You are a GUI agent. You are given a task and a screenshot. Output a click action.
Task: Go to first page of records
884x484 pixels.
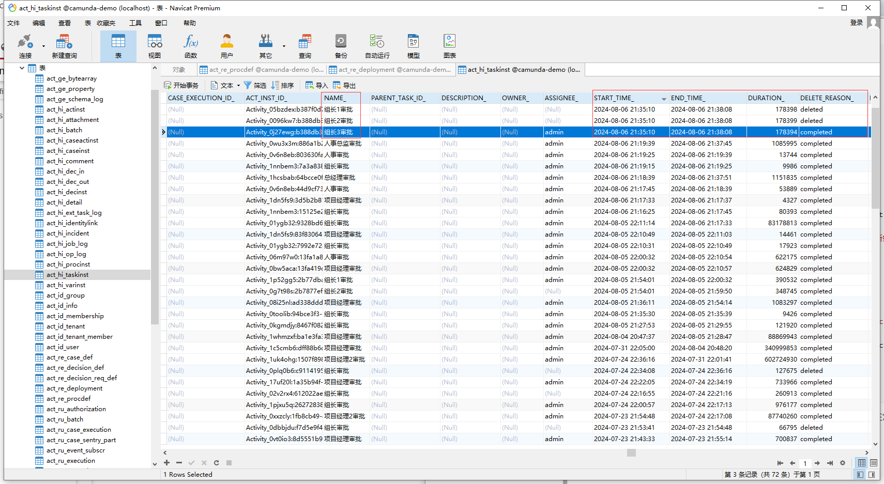[780, 463]
